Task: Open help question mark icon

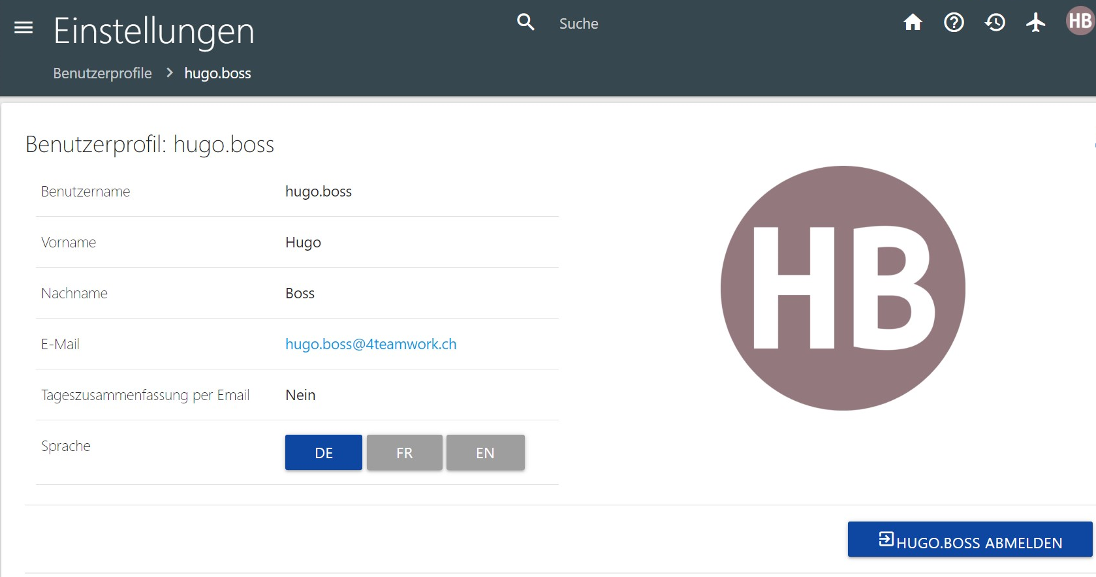Action: point(954,23)
